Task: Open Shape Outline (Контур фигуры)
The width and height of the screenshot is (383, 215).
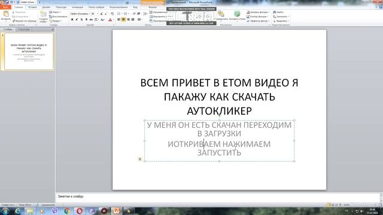Action: pos(258,17)
